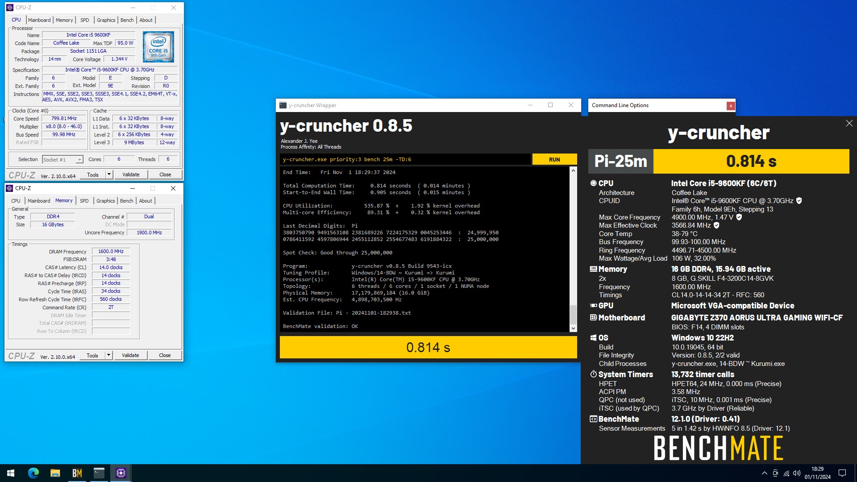Click Close button in lower CPU-Z
The width and height of the screenshot is (857, 482).
coord(165,355)
